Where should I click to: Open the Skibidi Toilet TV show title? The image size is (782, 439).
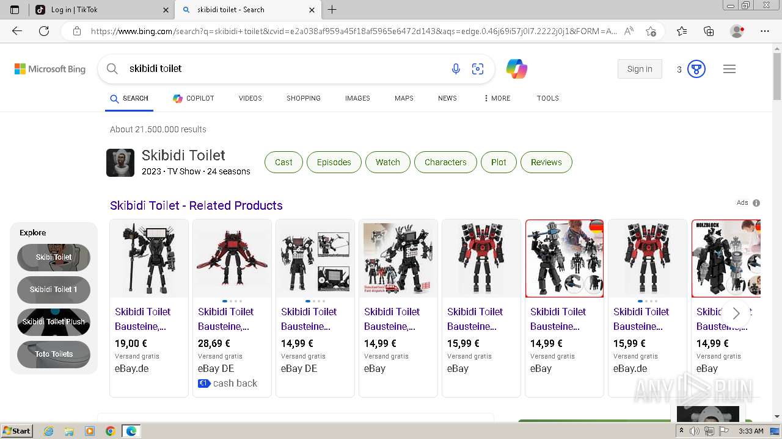[x=183, y=155]
